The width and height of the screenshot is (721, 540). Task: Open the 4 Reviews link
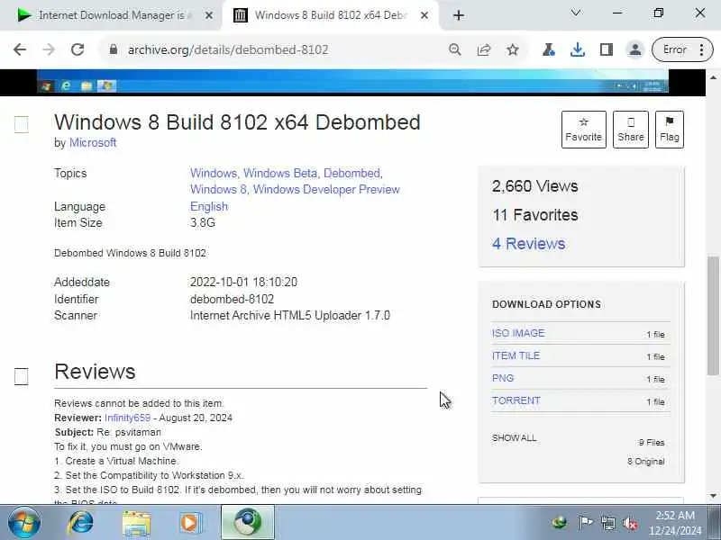528,243
